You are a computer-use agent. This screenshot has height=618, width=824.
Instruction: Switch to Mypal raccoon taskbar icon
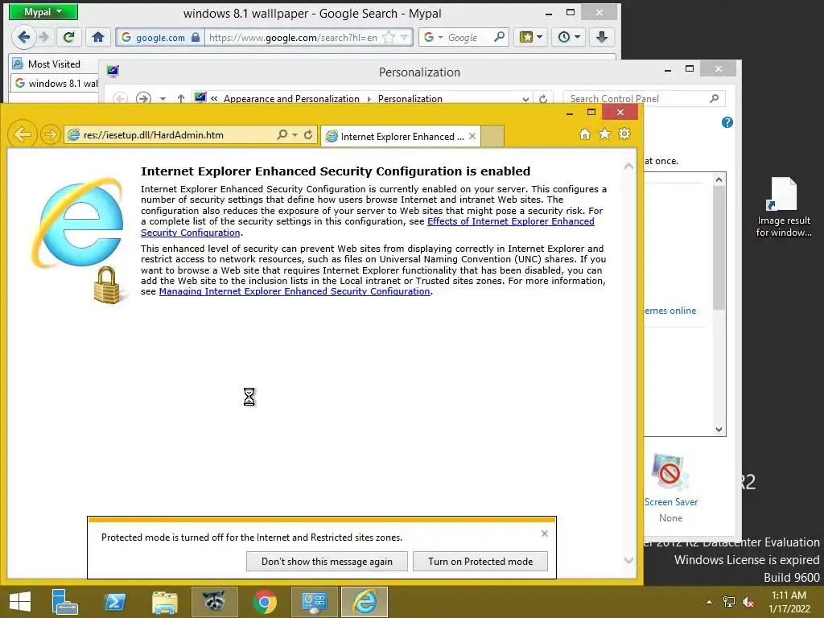[214, 602]
